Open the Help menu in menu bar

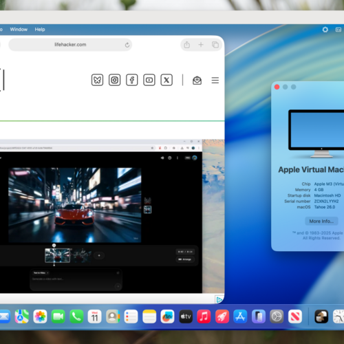pyautogui.click(x=40, y=30)
